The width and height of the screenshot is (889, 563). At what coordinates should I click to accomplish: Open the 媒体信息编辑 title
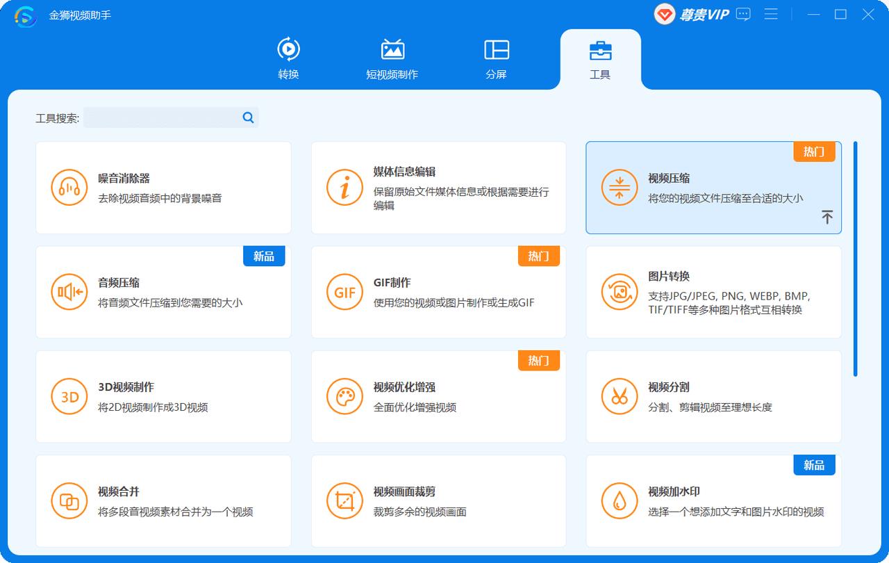[x=404, y=172]
